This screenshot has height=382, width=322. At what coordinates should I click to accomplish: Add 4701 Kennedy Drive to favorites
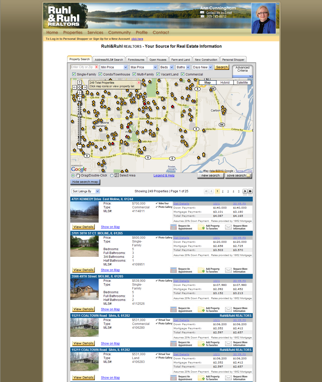click(x=209, y=227)
